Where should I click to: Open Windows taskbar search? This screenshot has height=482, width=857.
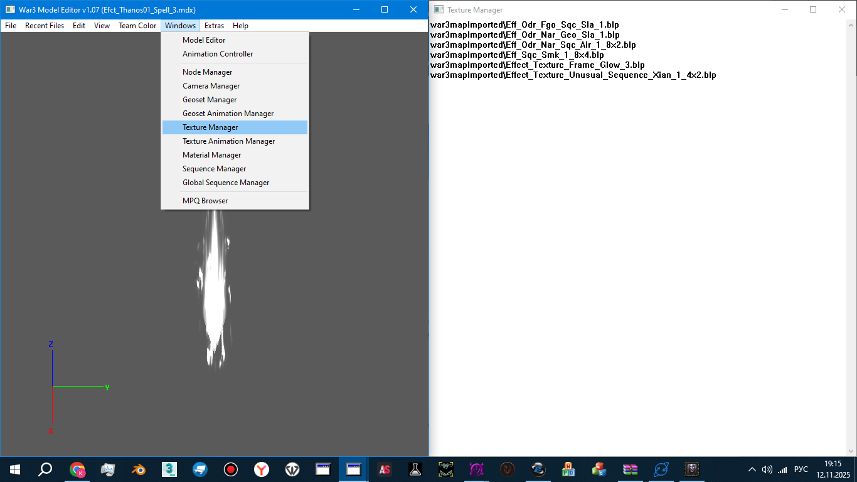pos(45,469)
